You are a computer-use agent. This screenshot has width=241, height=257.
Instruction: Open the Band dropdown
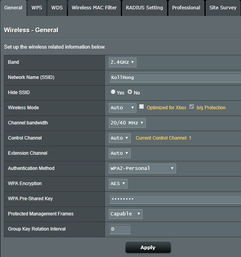click(x=122, y=62)
